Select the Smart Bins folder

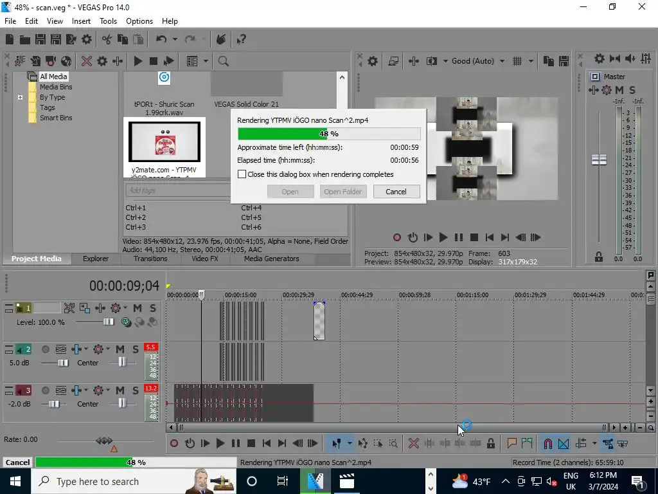pyautogui.click(x=56, y=118)
